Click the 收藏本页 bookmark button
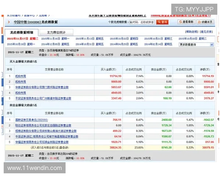This screenshot has height=177, width=221. [x=205, y=22]
